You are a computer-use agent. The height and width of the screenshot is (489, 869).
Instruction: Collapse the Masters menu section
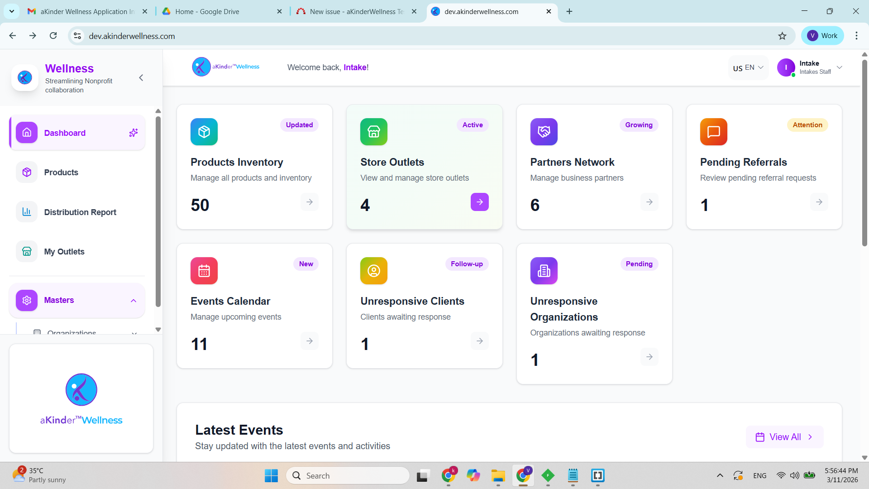(x=134, y=301)
